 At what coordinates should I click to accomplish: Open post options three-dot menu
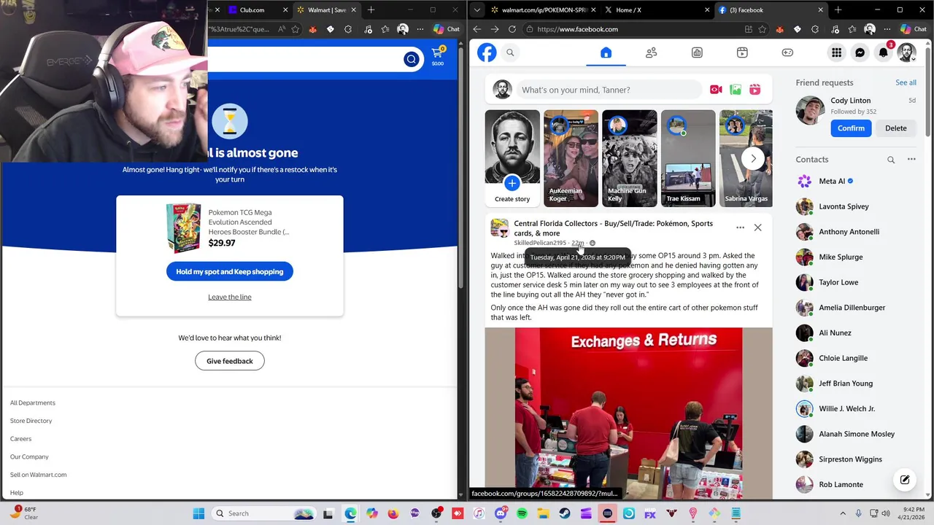[740, 227]
